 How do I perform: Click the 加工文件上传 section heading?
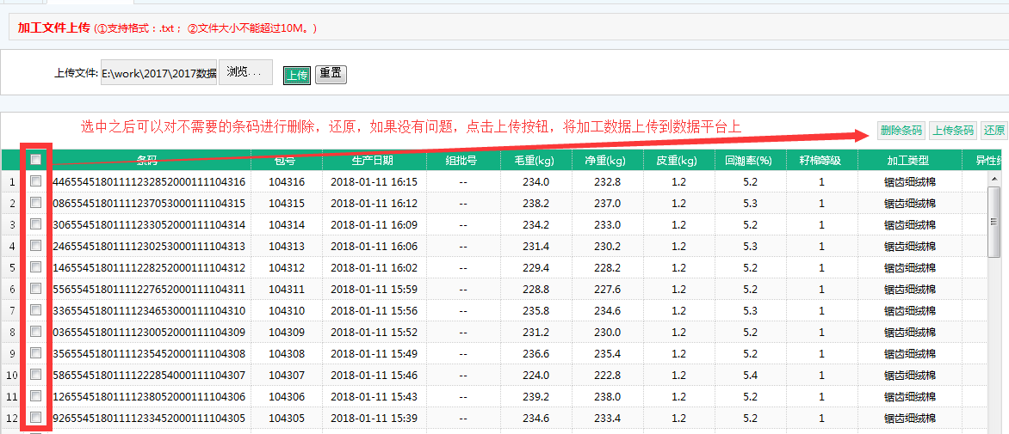54,28
